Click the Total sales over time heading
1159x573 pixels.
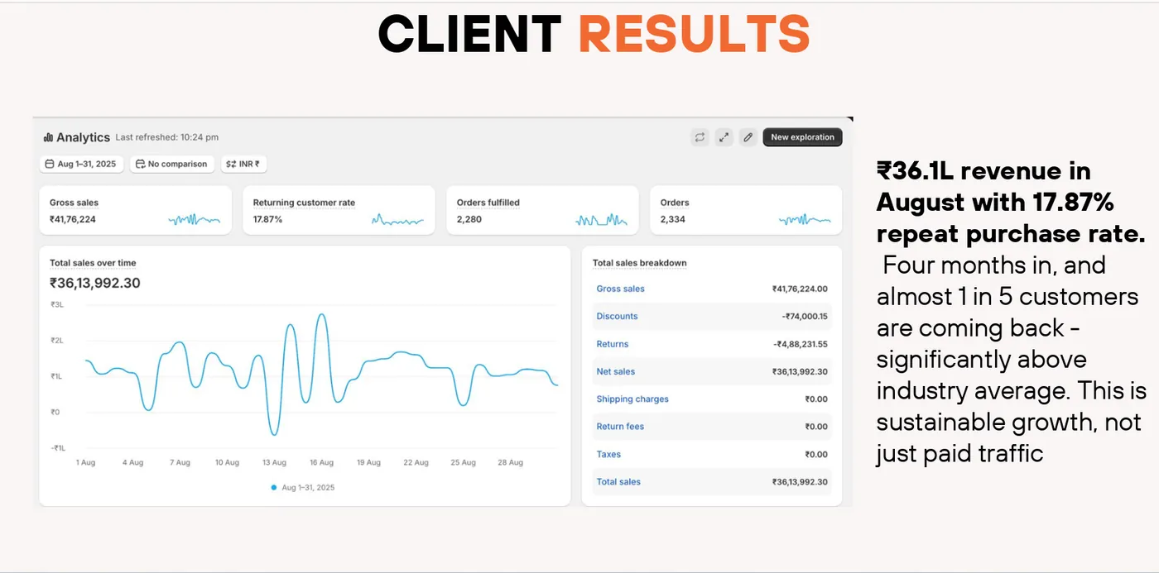(x=93, y=263)
